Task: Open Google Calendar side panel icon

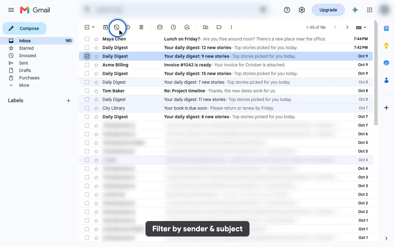Action: pyautogui.click(x=386, y=28)
